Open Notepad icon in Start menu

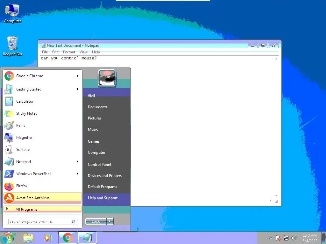coord(9,162)
